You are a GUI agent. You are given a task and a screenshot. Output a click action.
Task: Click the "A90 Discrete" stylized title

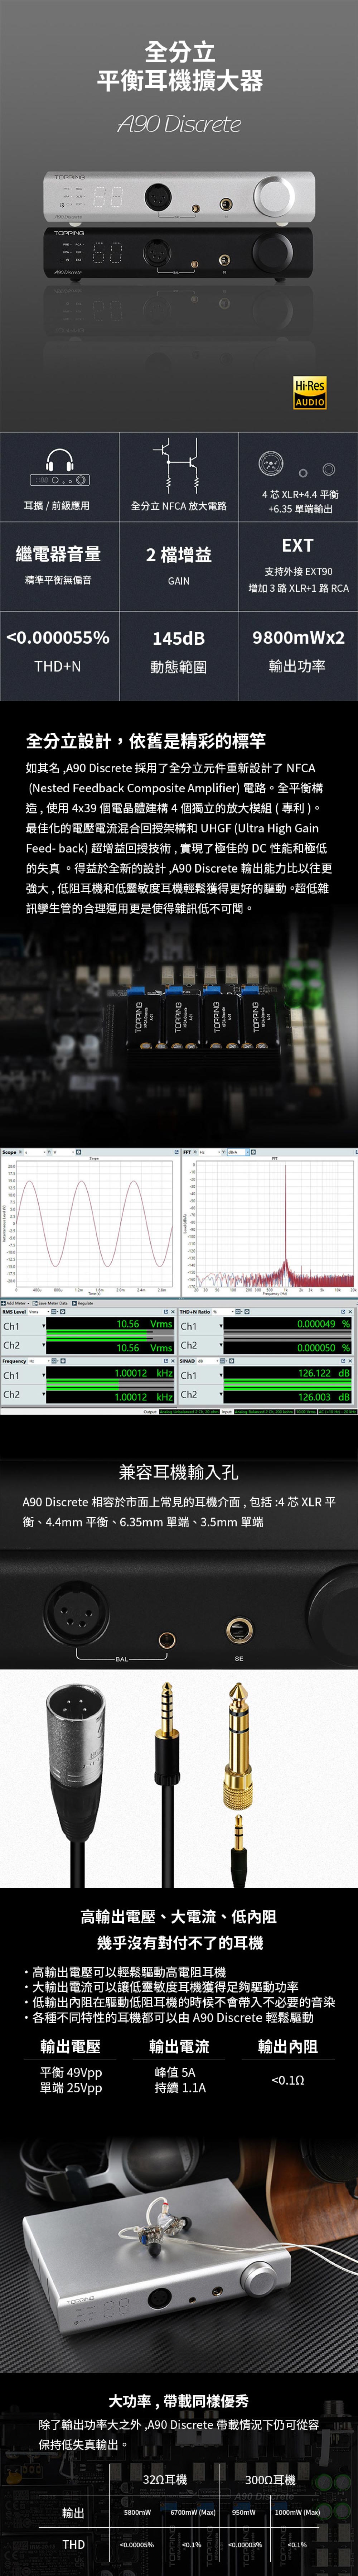click(179, 124)
